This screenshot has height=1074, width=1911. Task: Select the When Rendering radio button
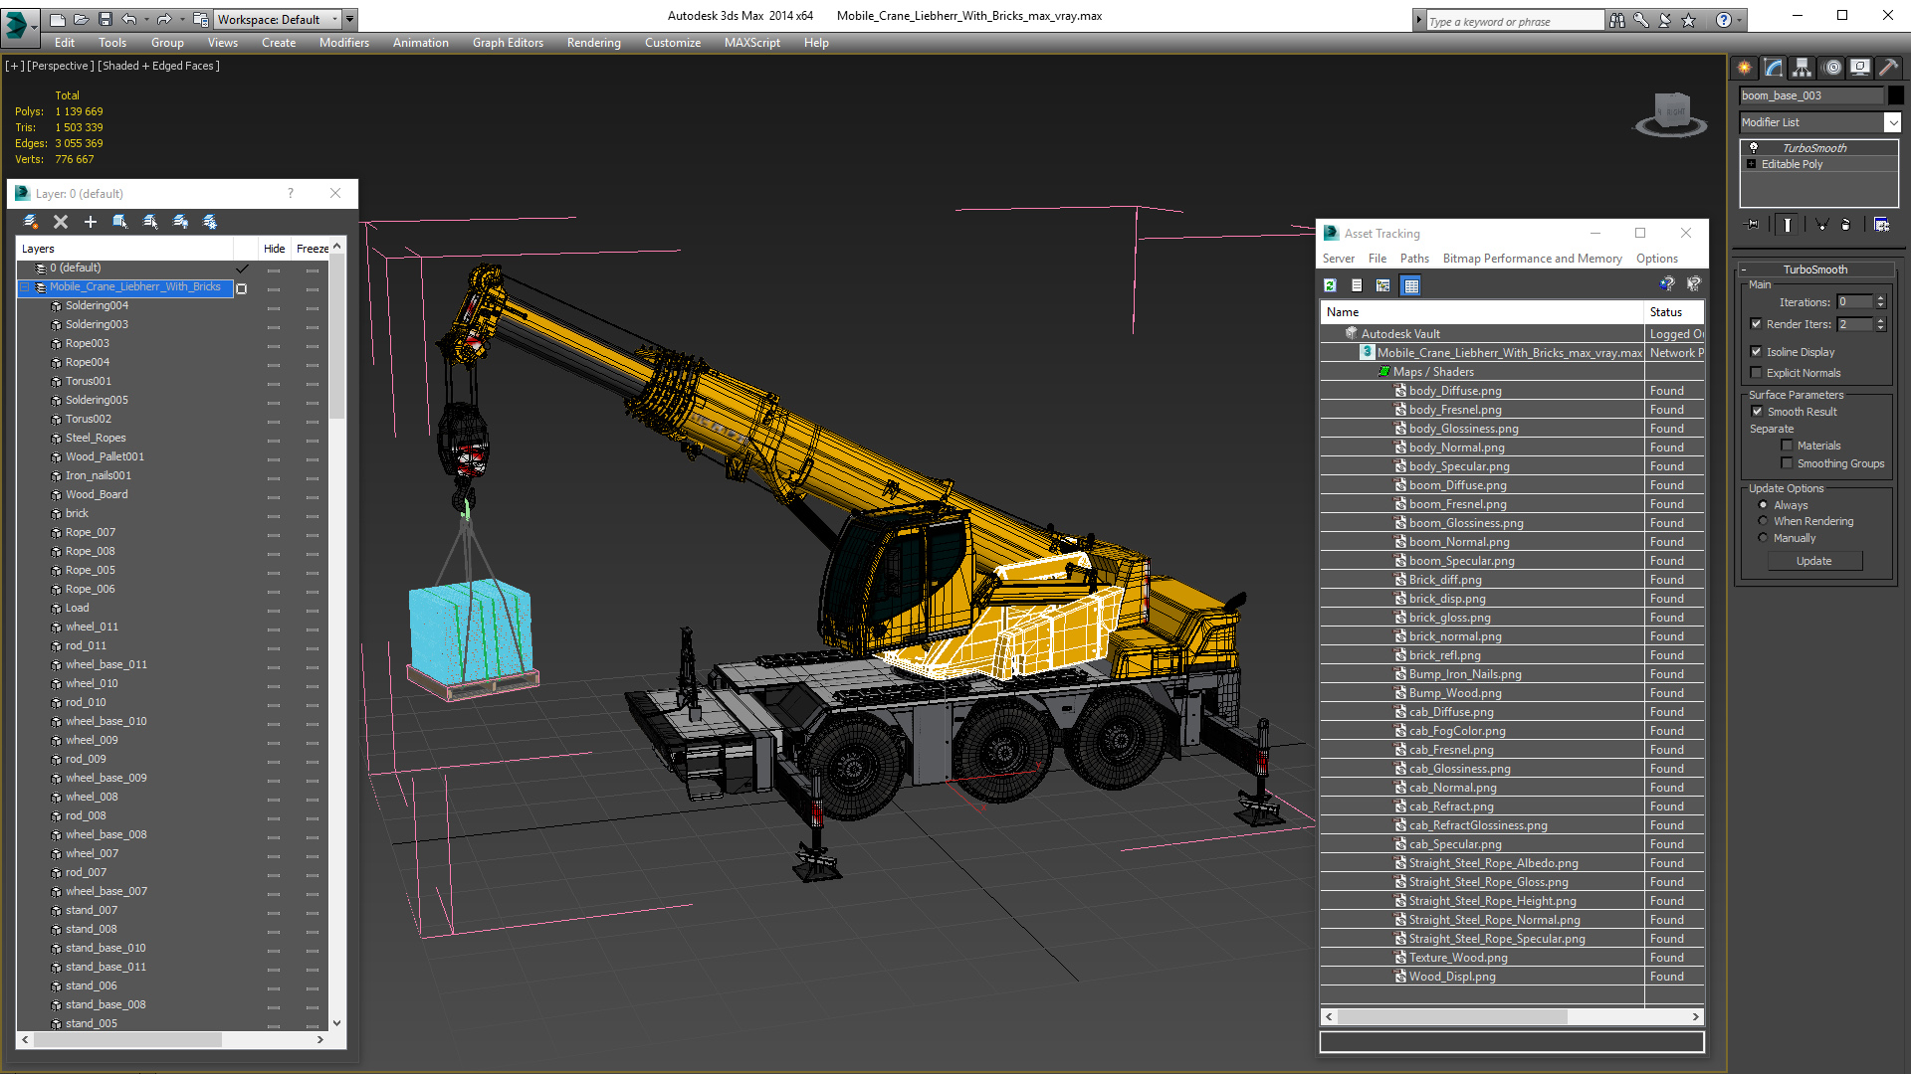click(1763, 521)
